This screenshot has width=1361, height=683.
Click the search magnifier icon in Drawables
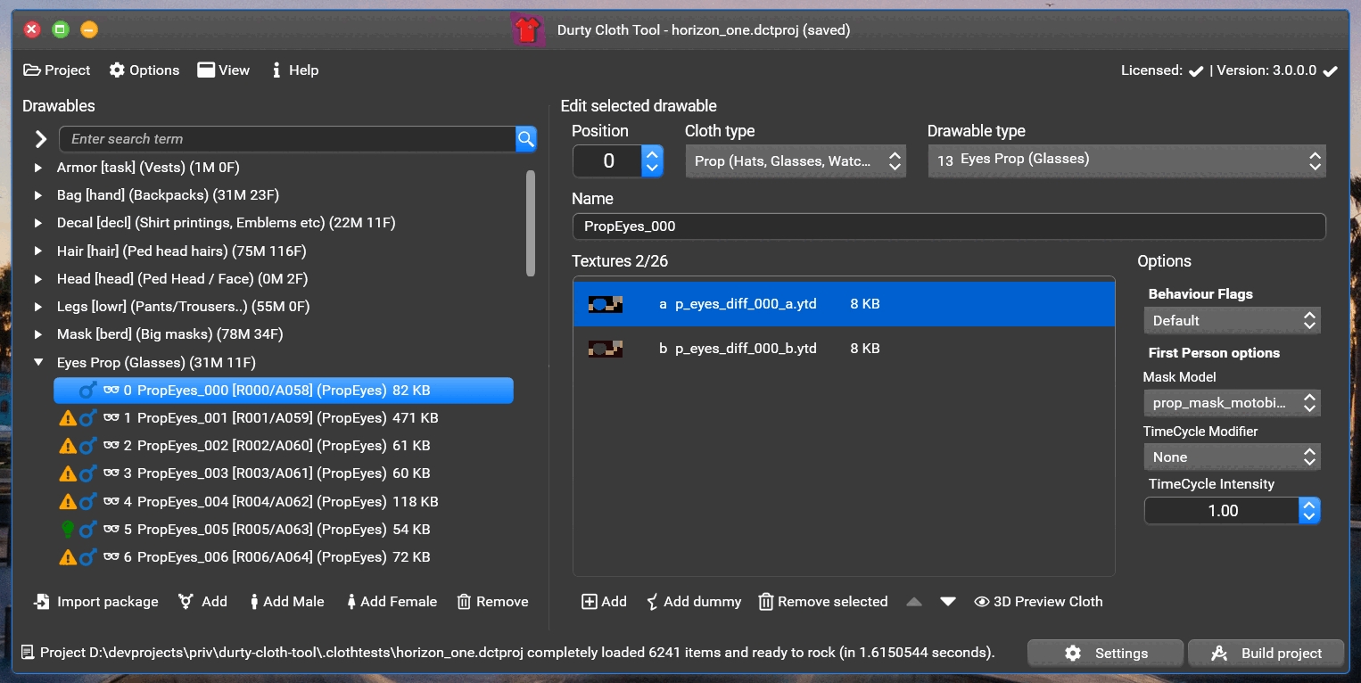click(526, 139)
